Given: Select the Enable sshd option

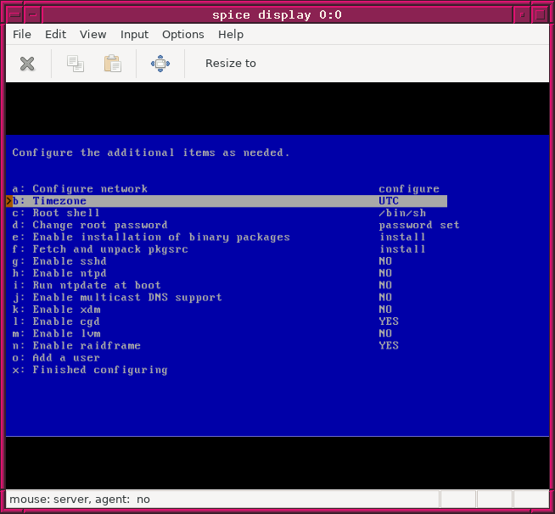Looking at the screenshot, I should point(71,261).
